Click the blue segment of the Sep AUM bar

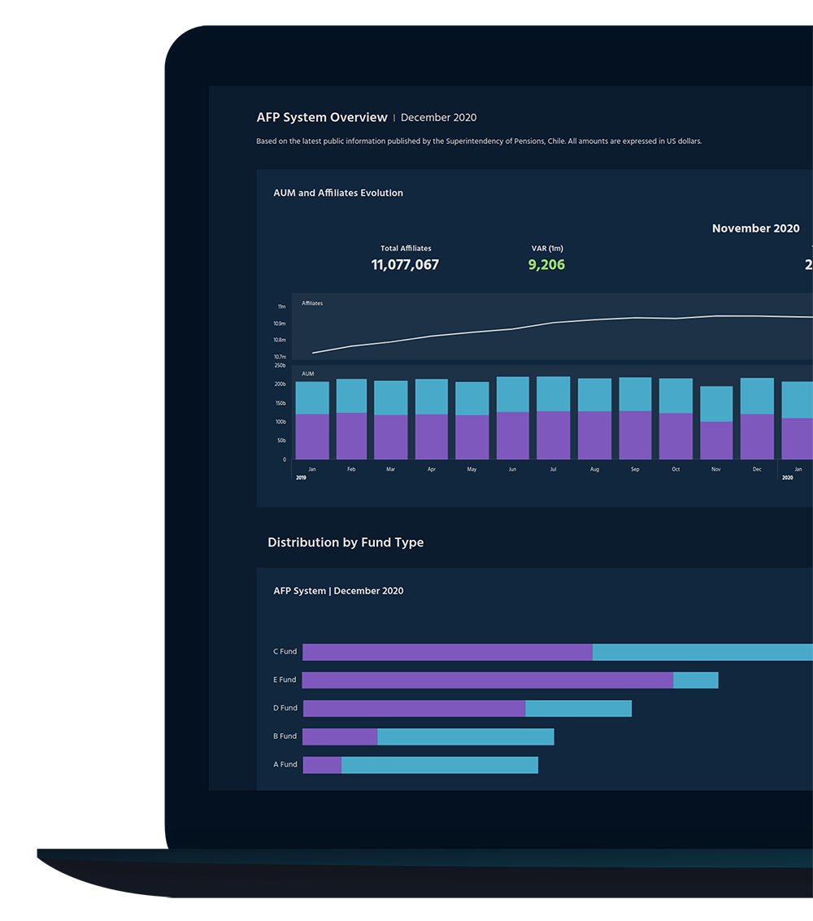click(x=635, y=394)
